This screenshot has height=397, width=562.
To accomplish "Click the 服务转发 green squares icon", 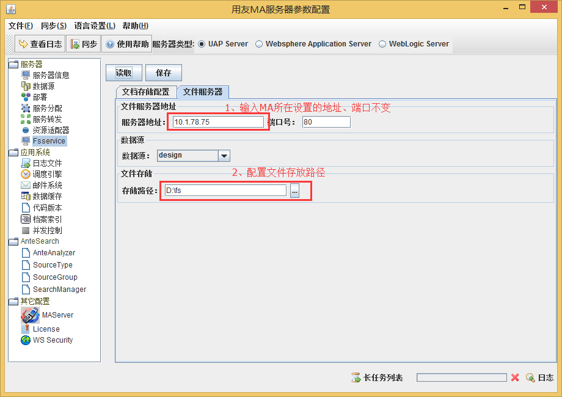I will pos(26,119).
